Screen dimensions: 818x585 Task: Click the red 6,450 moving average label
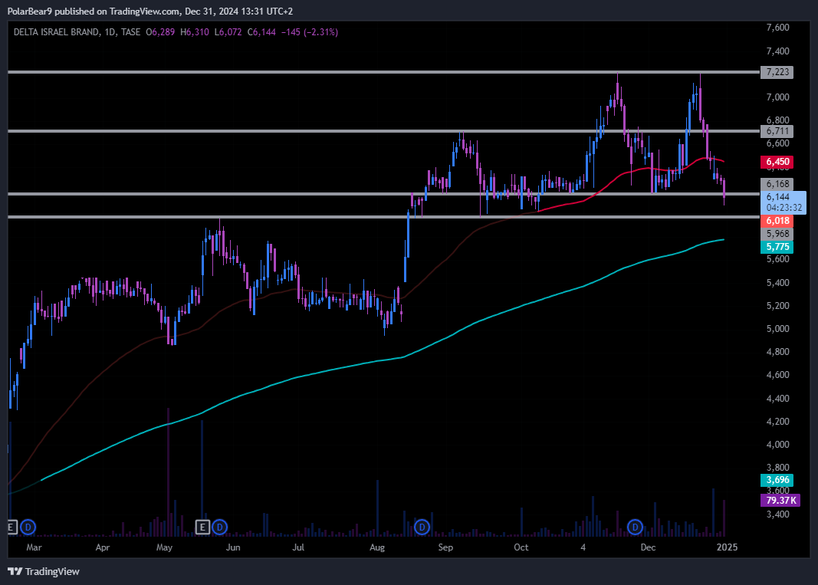click(x=777, y=162)
